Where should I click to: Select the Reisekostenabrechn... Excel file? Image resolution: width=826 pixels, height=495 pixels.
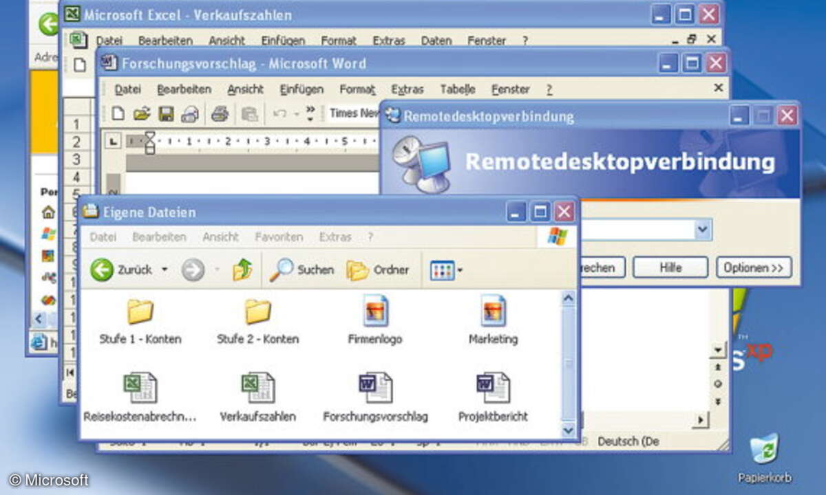click(140, 397)
